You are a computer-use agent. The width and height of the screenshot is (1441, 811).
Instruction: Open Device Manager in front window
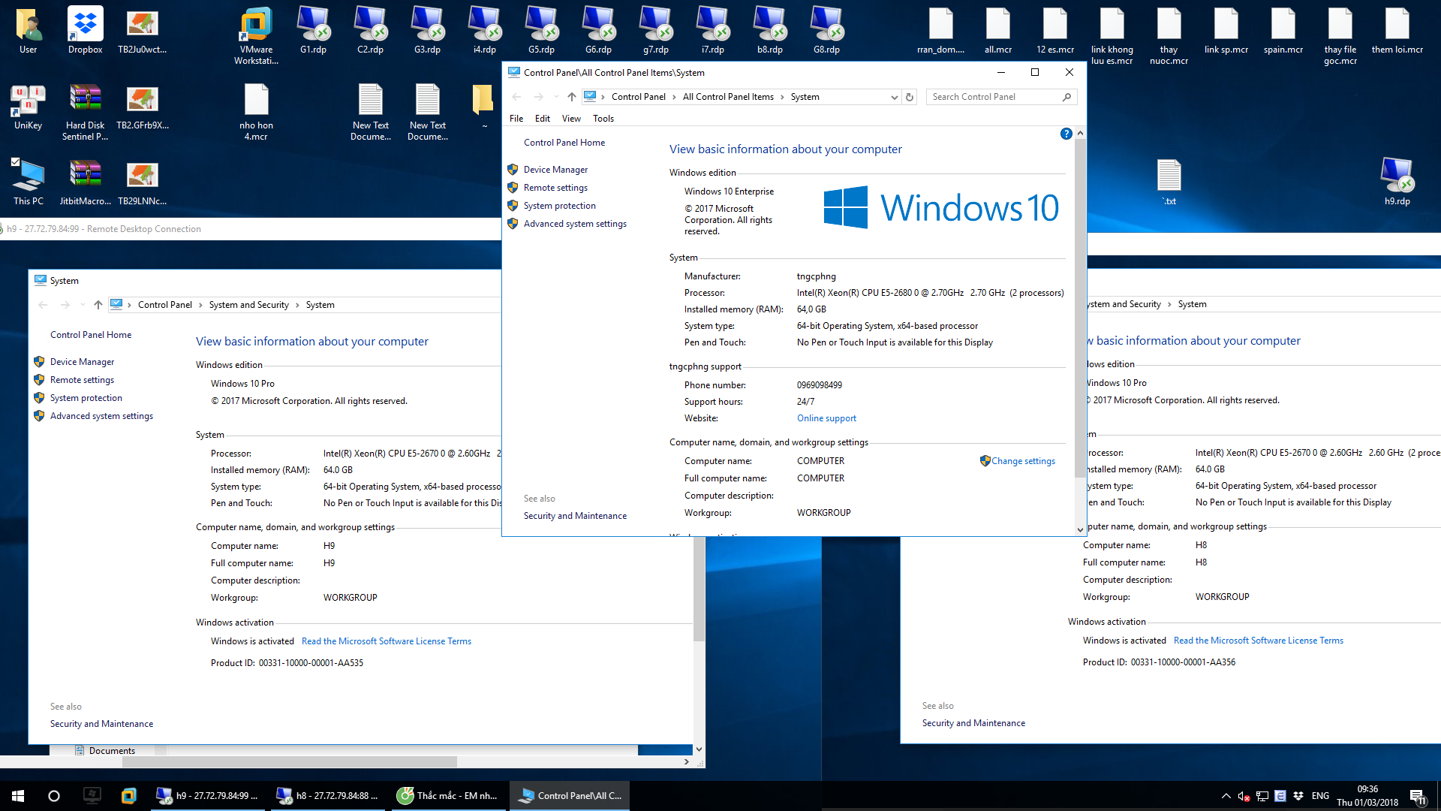(x=555, y=170)
